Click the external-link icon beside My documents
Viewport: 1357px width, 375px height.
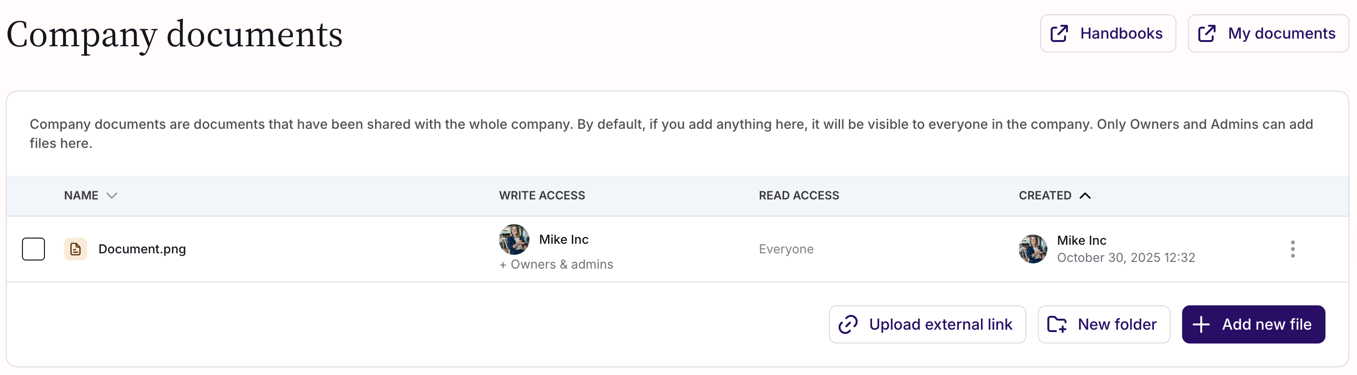1206,34
